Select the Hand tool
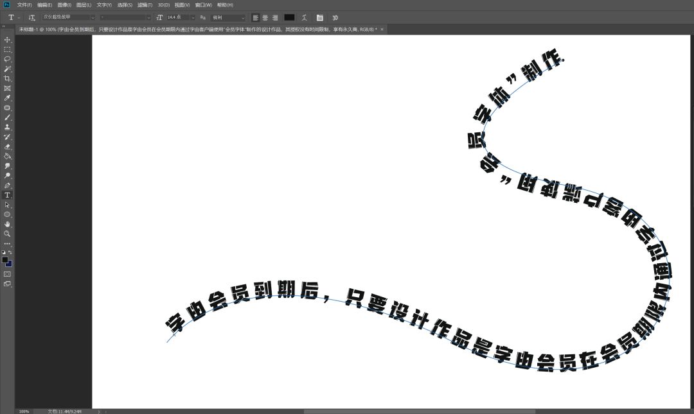Screen dimensions: 694x414 coord(8,224)
